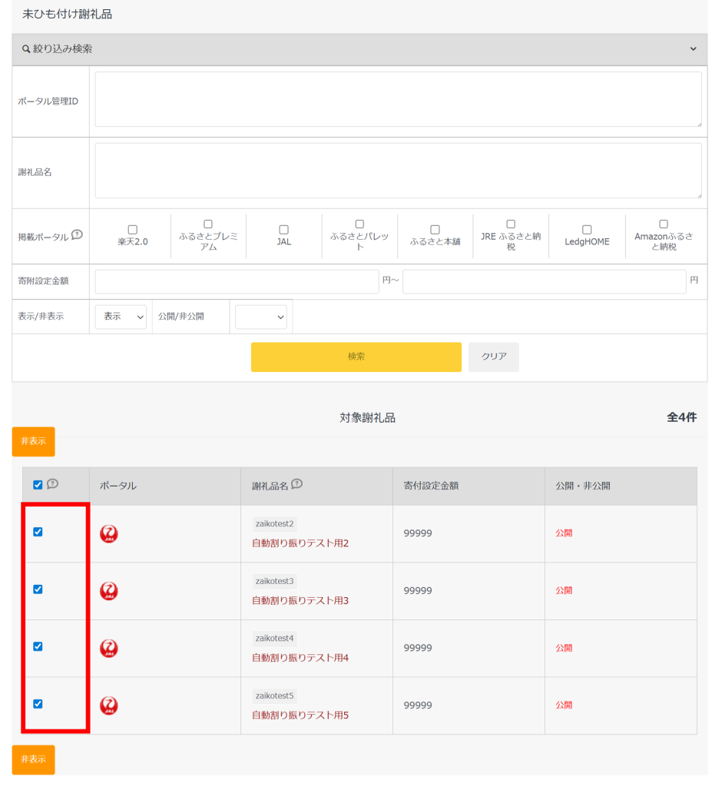Open the 自動割り振りテスト用2 link

tap(300, 543)
